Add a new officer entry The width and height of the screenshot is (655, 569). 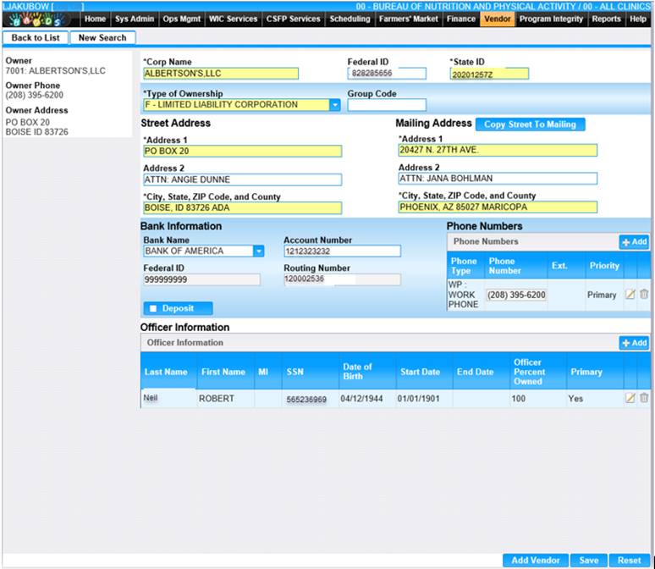click(x=634, y=343)
